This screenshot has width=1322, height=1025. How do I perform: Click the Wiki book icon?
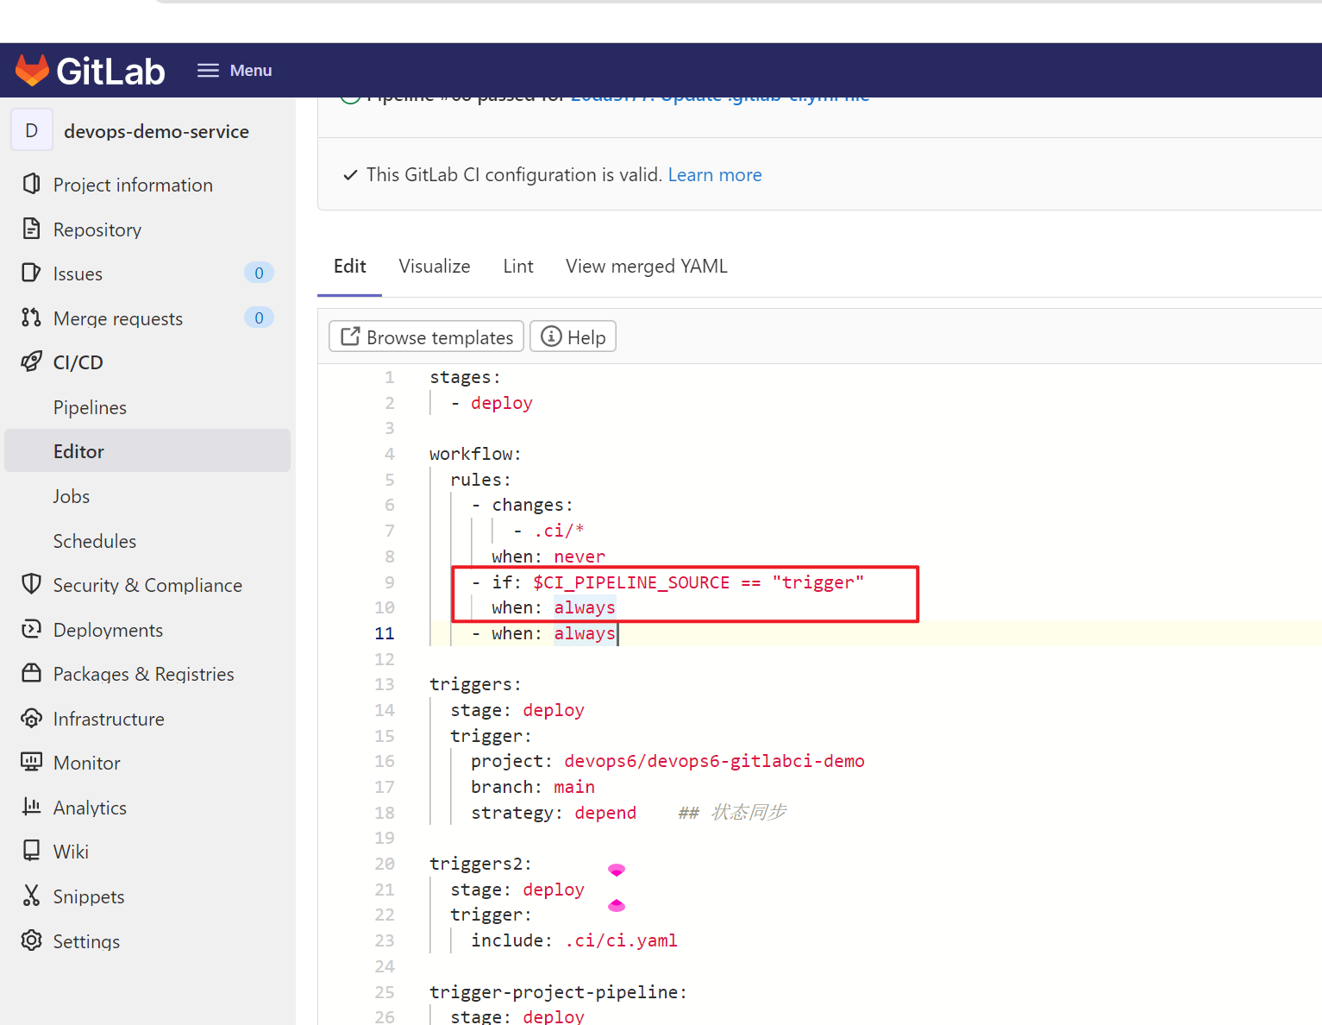32,851
